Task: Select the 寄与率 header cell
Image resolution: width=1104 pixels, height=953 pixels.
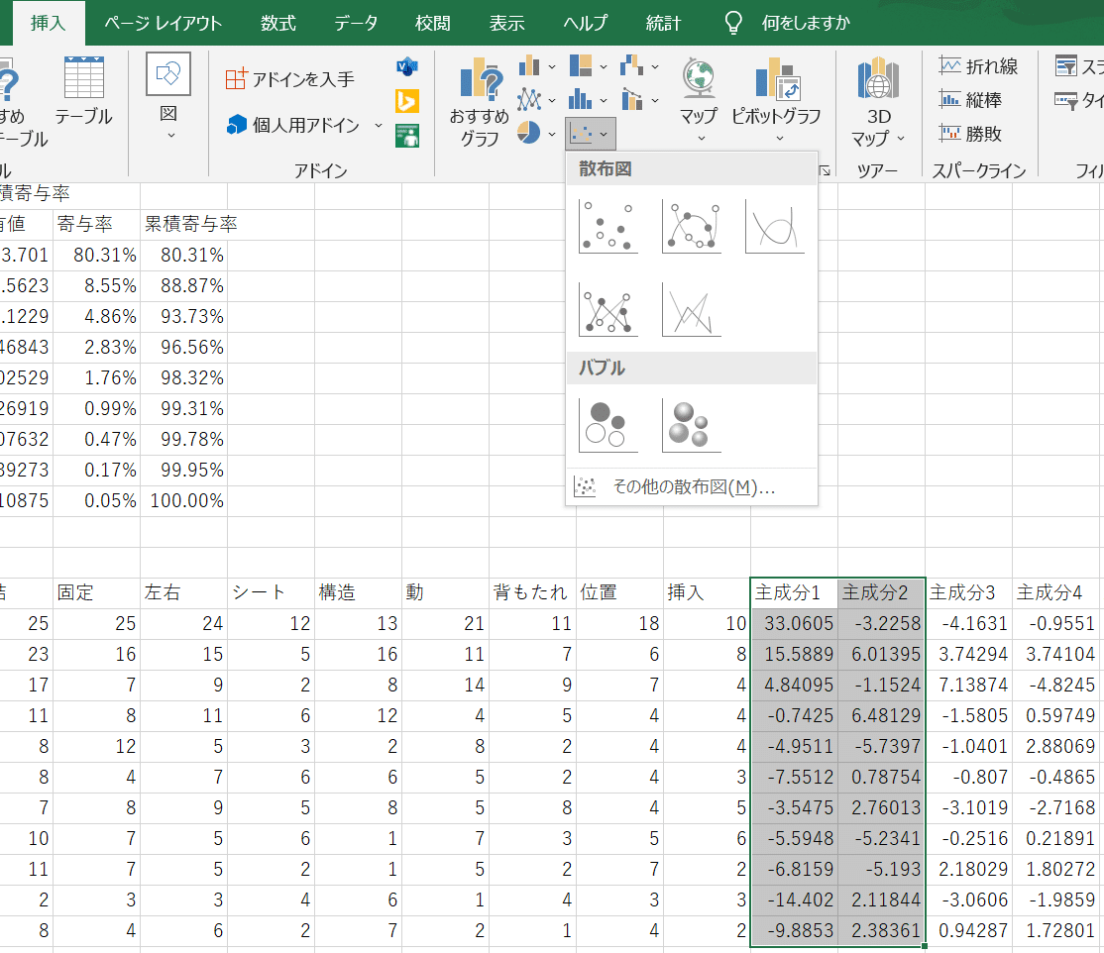Action: (x=96, y=224)
